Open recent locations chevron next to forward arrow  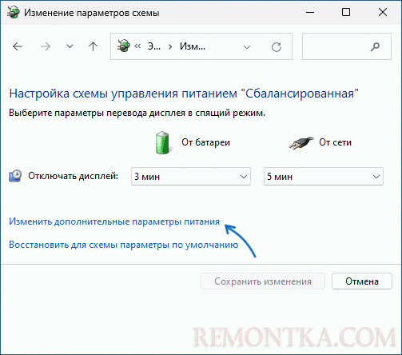pyautogui.click(x=70, y=46)
